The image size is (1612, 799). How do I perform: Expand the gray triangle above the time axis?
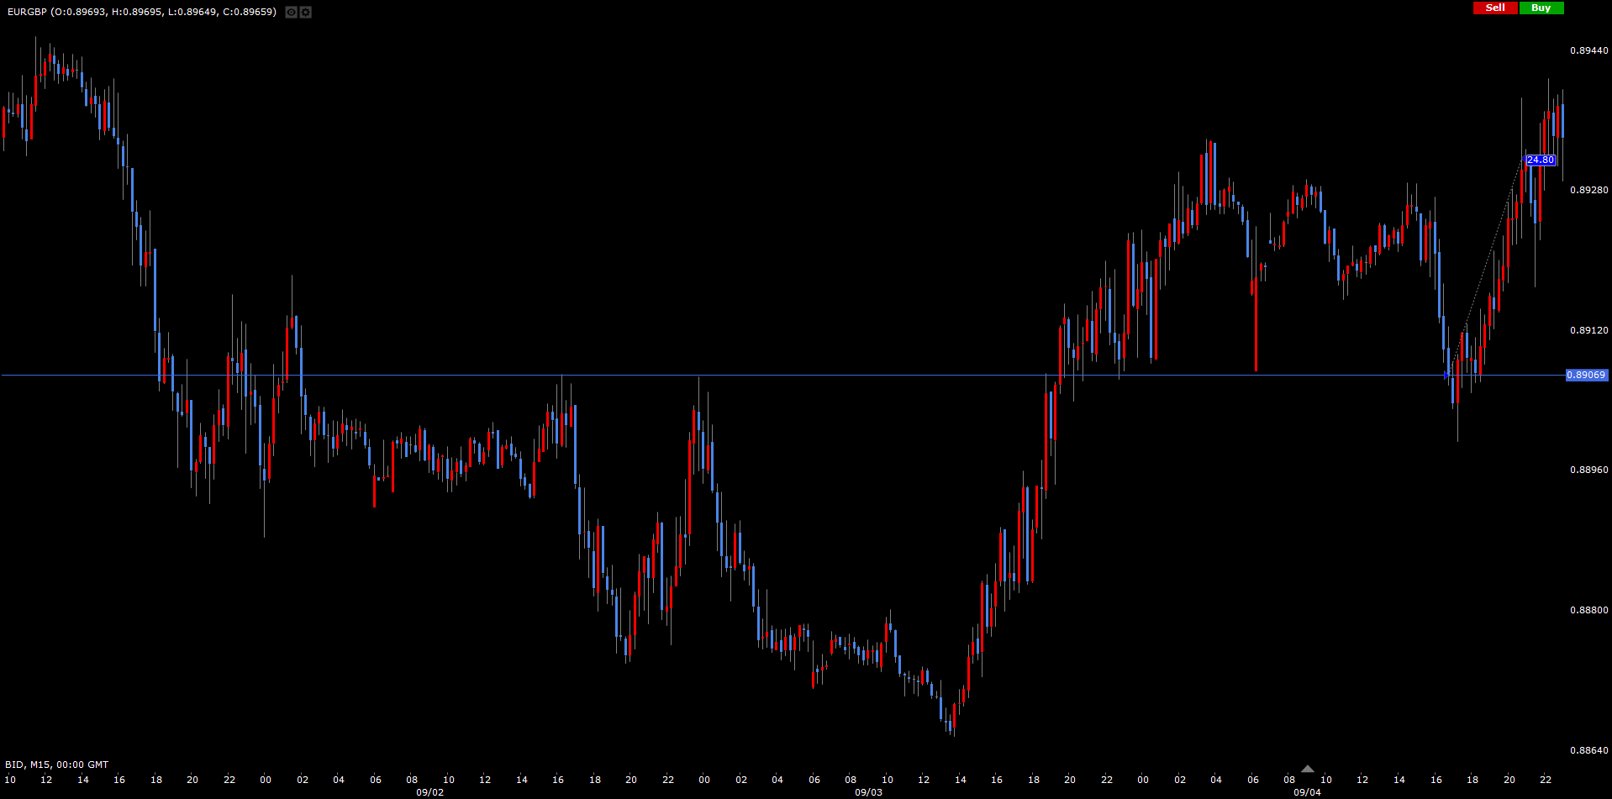1307,769
